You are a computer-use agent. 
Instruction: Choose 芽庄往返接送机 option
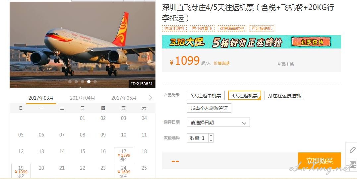point(284,96)
